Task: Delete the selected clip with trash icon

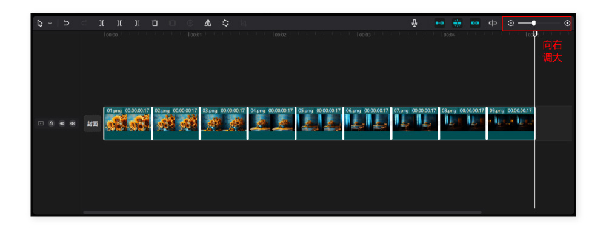Action: (x=155, y=23)
